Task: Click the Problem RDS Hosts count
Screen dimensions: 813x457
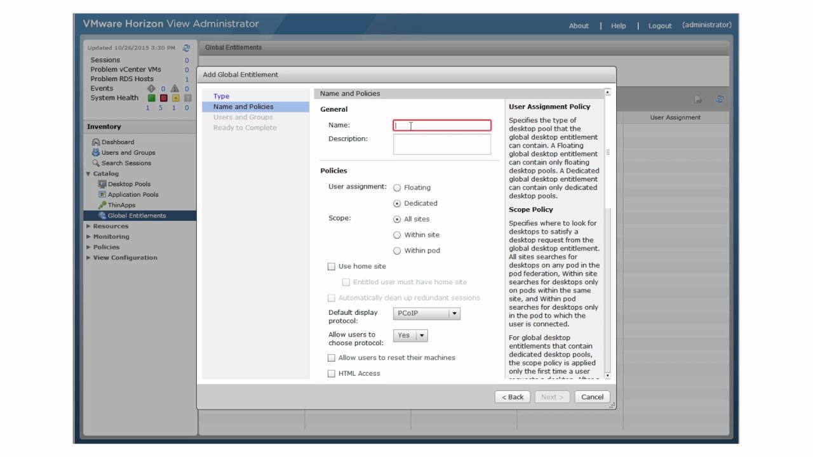Action: coord(187,79)
